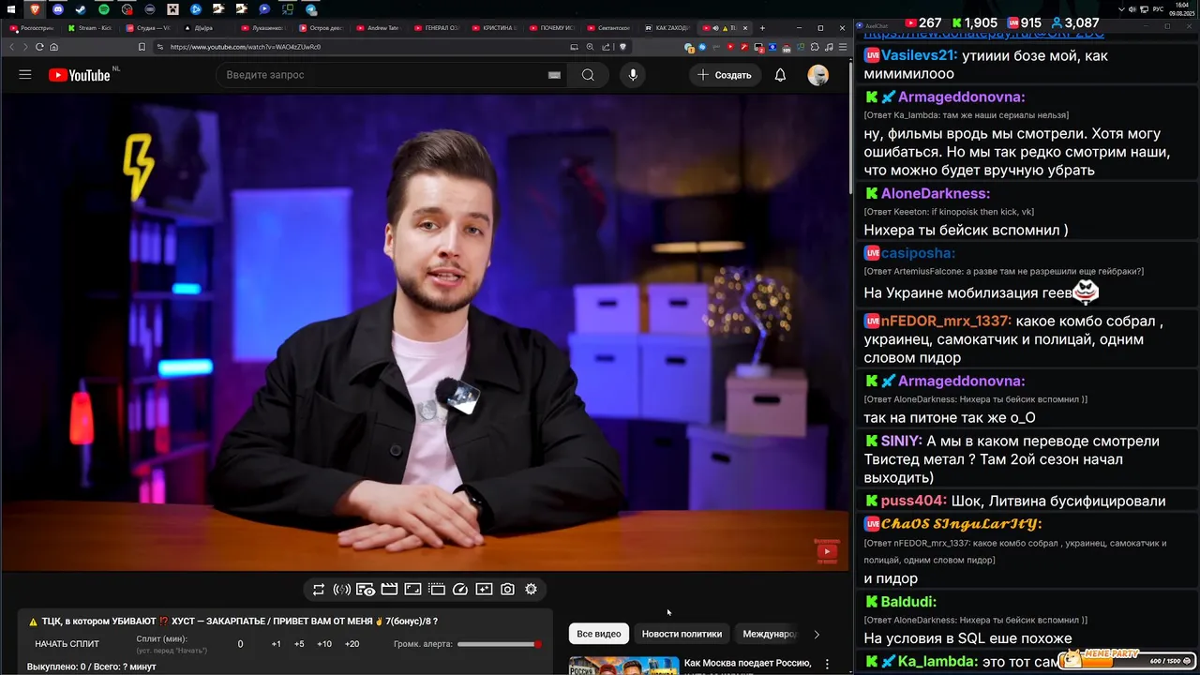Bookmark this page icon in address bar
Viewport: 1200px width, 675px height.
tap(142, 47)
